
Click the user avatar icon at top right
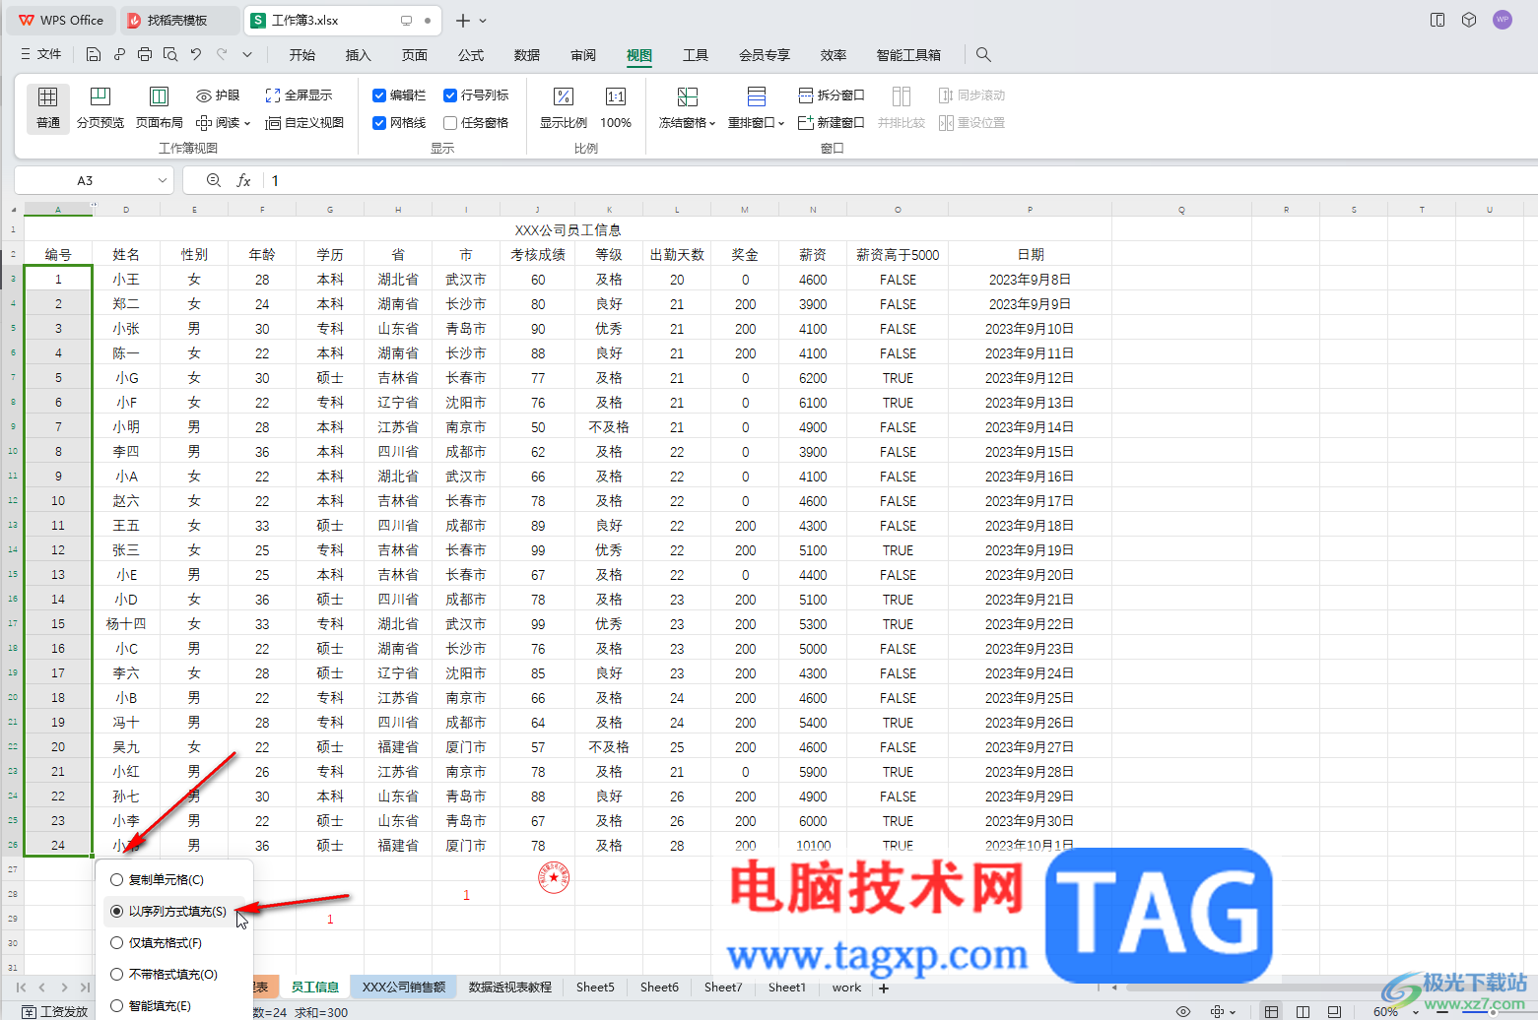1503,20
